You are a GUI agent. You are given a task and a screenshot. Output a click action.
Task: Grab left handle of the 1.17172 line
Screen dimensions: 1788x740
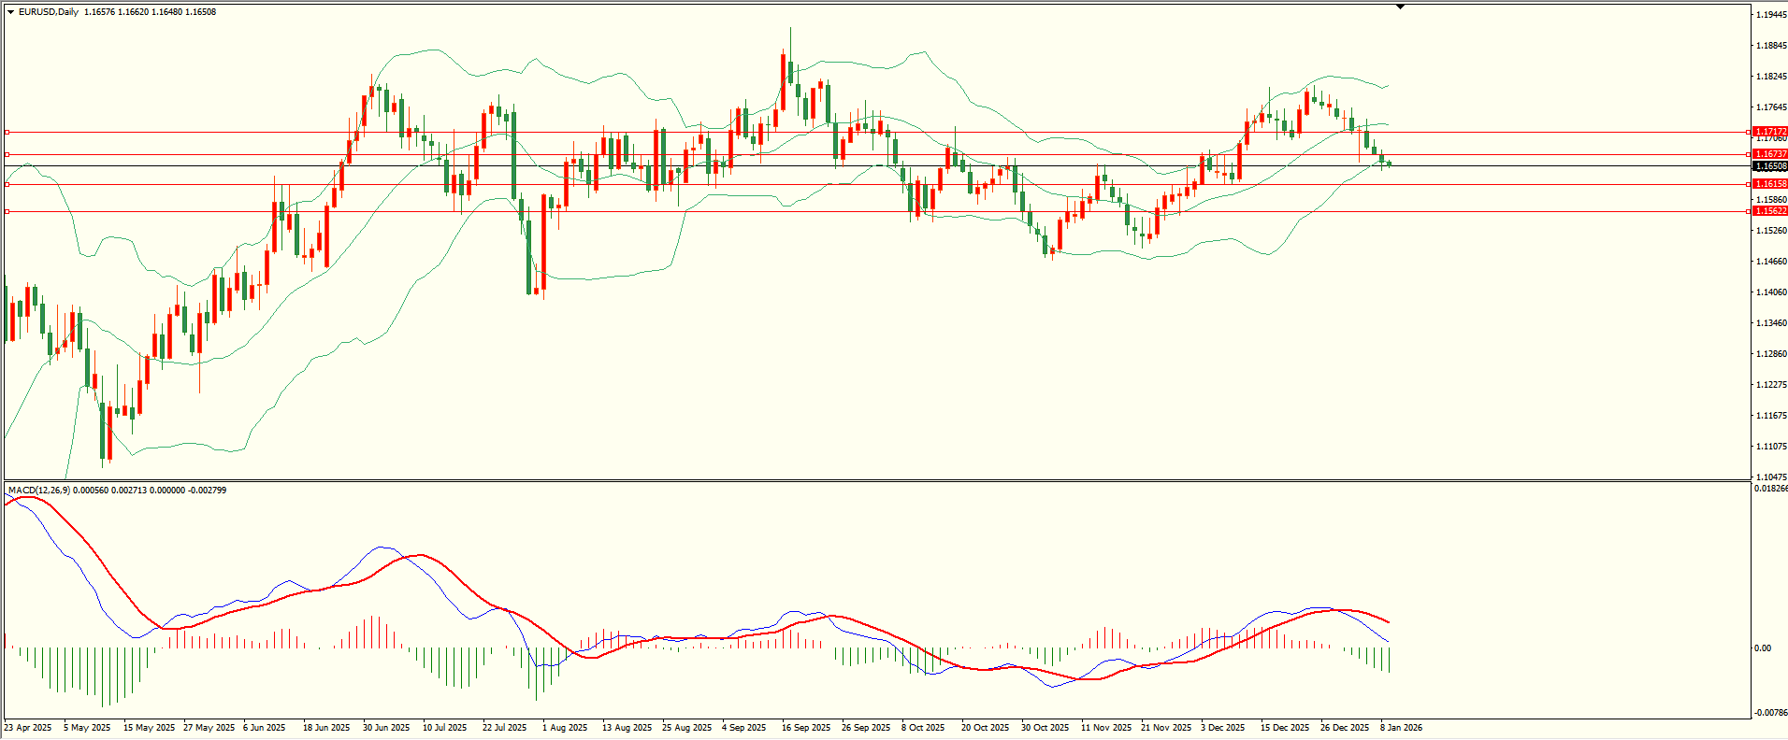[x=7, y=132]
